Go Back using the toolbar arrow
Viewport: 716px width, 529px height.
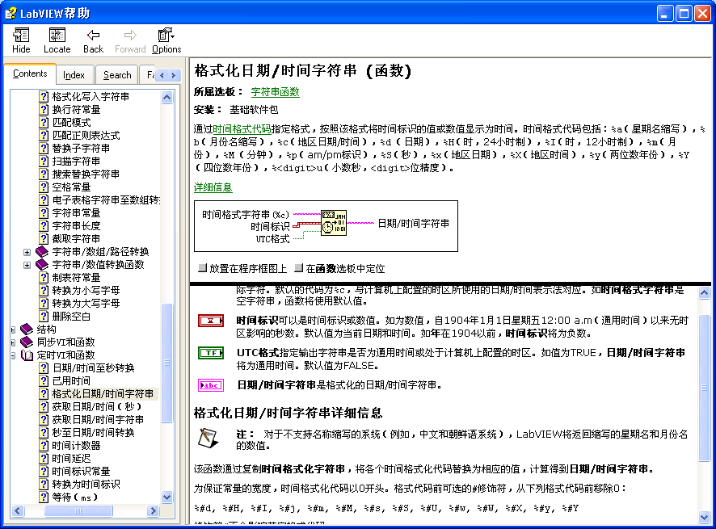pos(94,40)
